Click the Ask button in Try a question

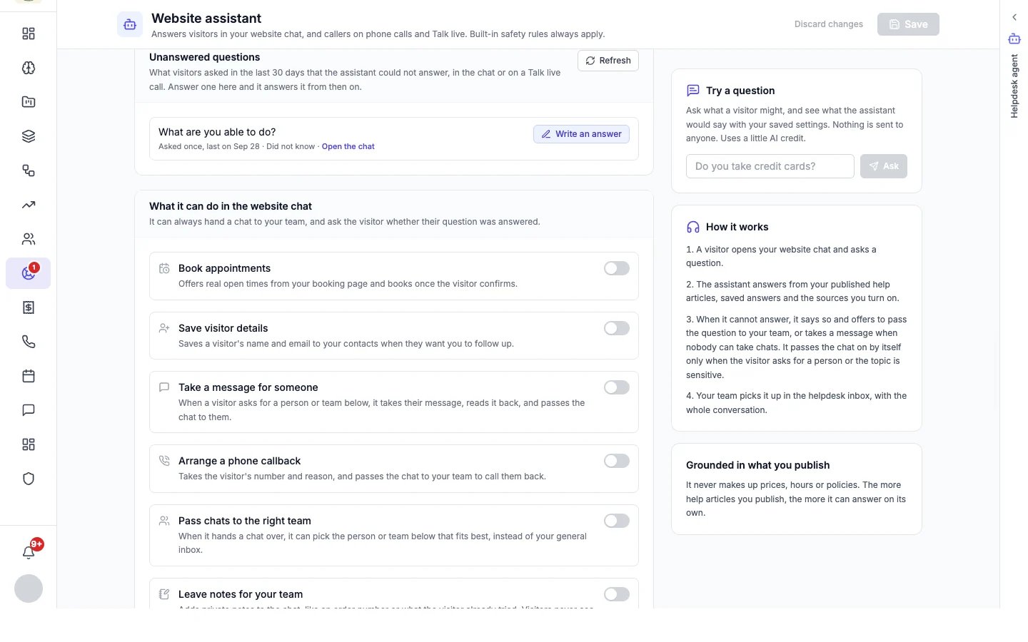coord(884,166)
